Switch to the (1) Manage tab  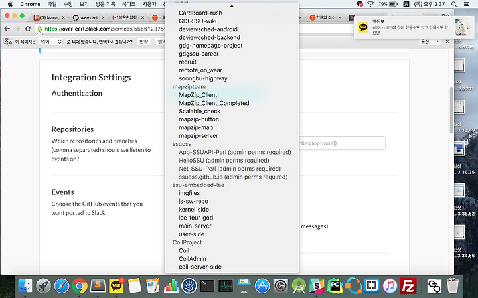[49, 17]
